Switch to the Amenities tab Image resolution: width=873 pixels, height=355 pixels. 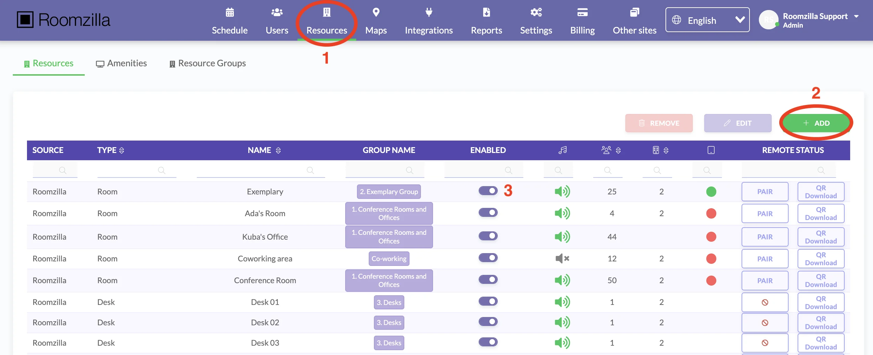point(121,64)
